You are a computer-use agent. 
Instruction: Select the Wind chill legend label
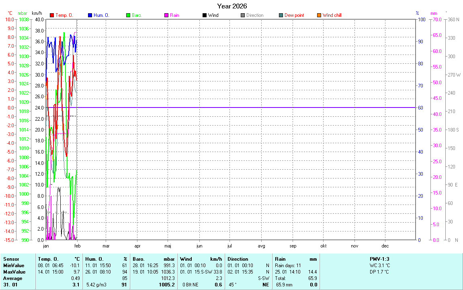coord(332,15)
